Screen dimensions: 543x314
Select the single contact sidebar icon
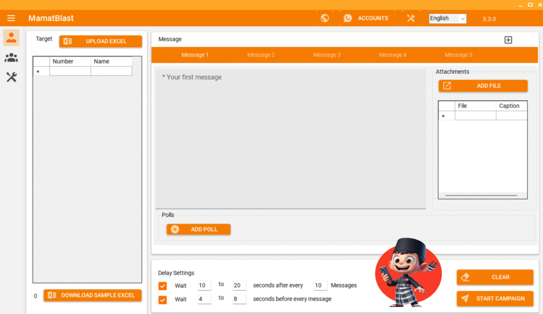tap(11, 38)
